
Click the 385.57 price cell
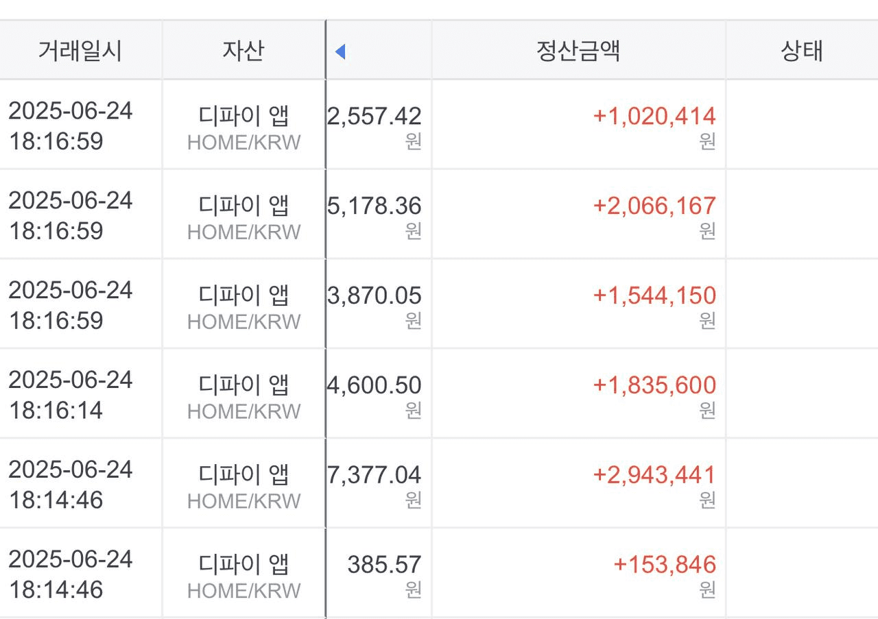[x=379, y=573]
